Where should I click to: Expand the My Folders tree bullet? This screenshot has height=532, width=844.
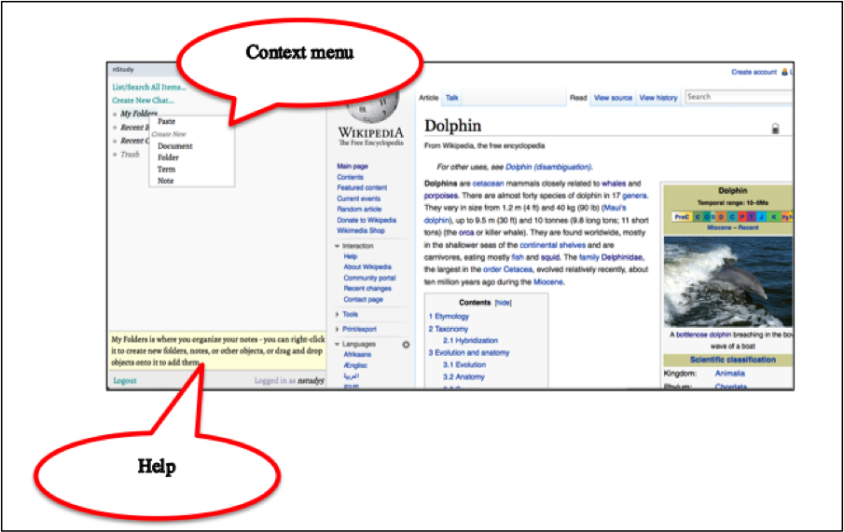pos(115,114)
